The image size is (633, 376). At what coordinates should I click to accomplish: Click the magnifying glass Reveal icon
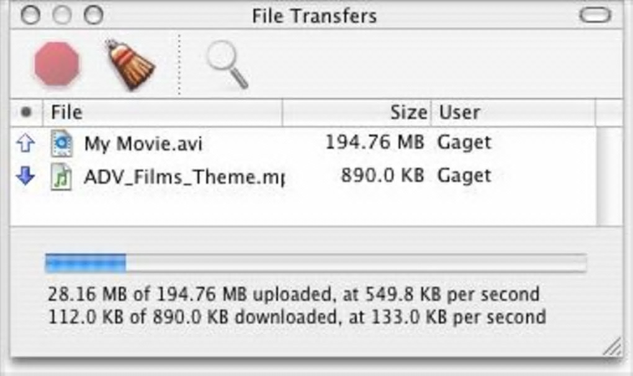pos(227,64)
